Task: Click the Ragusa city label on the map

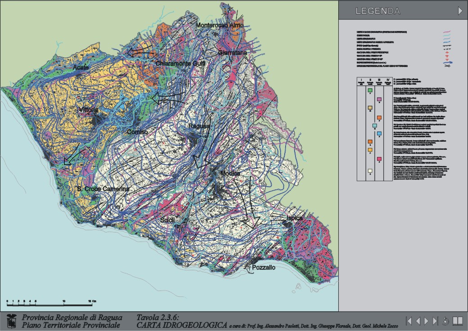Action: coord(199,126)
